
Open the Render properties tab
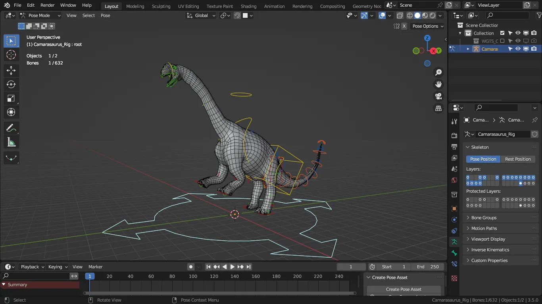[454, 136]
